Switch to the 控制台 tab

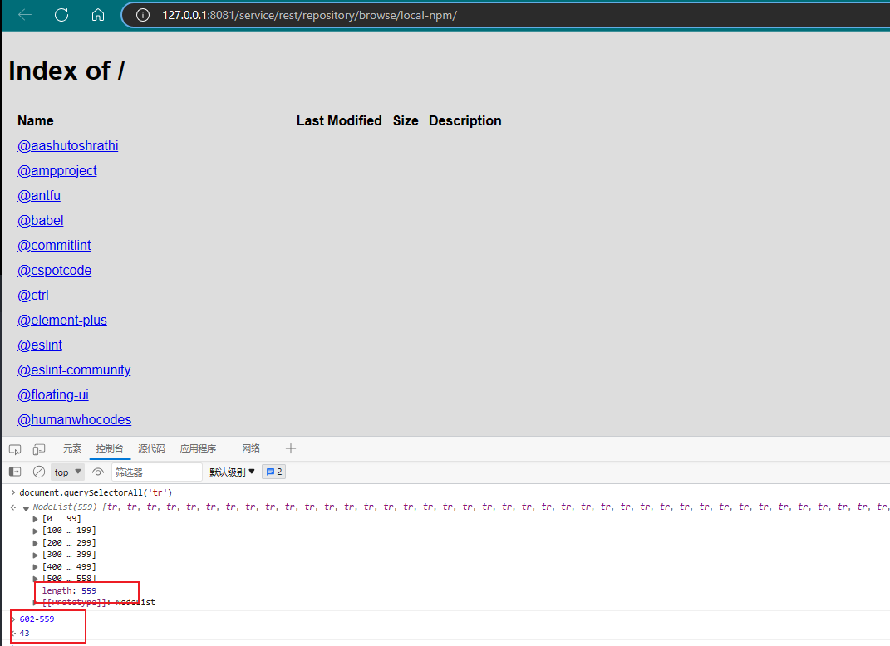(110, 448)
